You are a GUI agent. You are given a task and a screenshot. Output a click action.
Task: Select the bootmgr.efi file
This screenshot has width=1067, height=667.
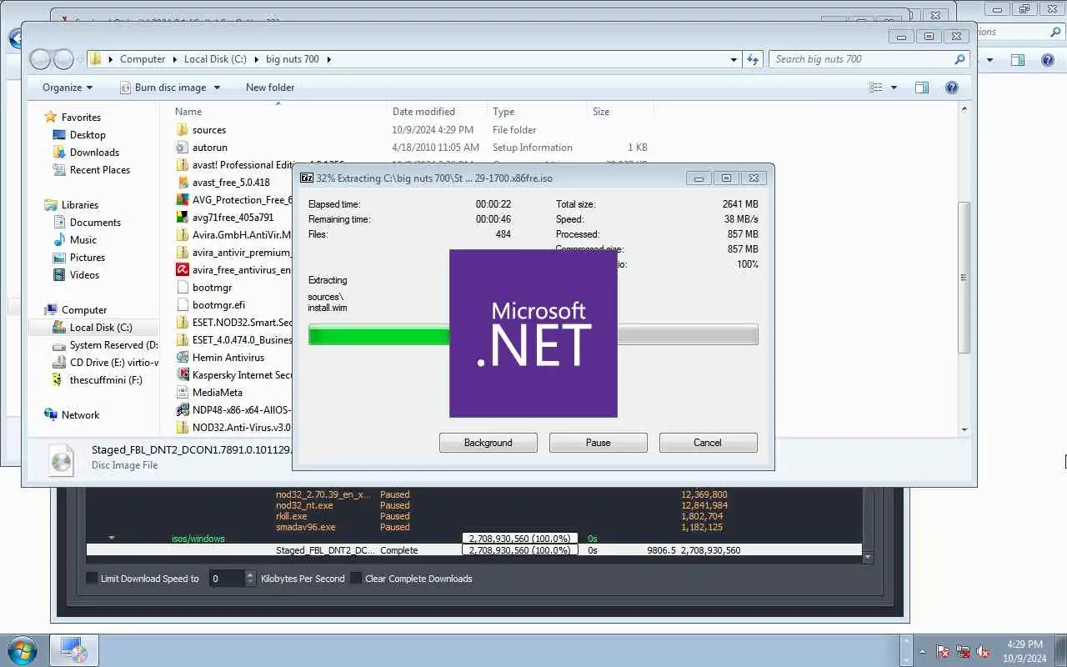pos(218,304)
